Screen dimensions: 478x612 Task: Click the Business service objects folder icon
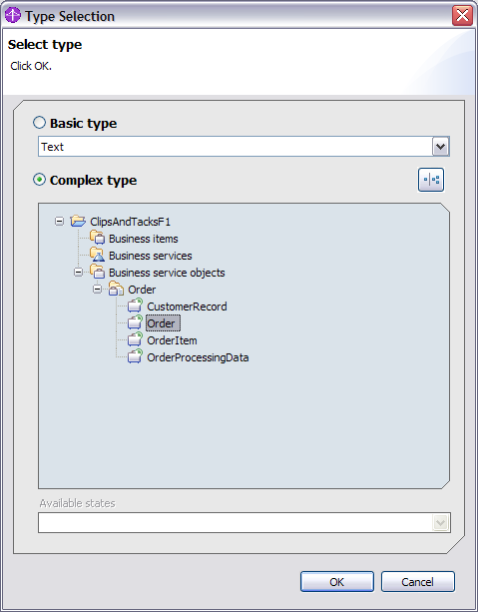point(97,272)
